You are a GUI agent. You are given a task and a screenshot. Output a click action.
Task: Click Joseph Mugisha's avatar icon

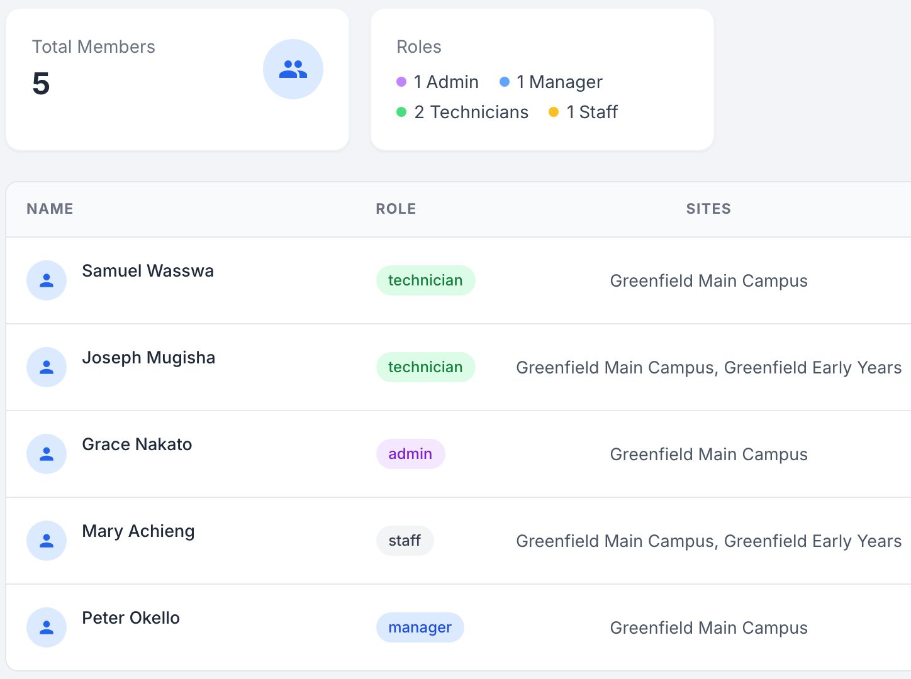(47, 367)
